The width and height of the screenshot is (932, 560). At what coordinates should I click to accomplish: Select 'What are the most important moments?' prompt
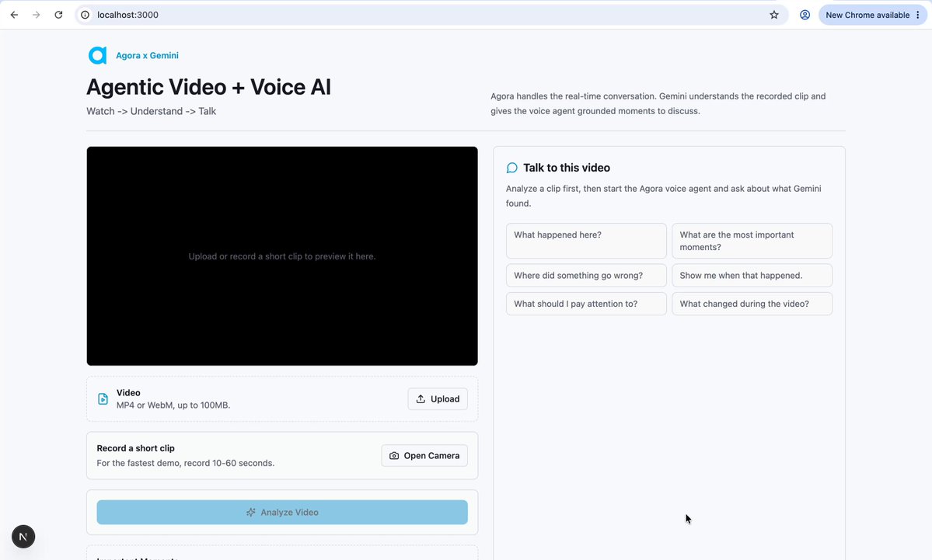point(752,241)
